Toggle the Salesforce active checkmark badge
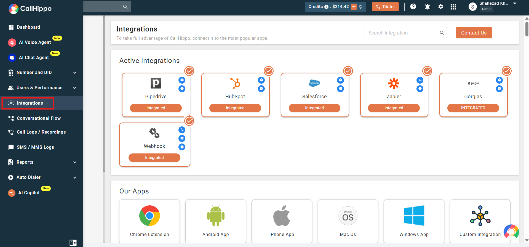The width and height of the screenshot is (529, 247). coord(348,71)
